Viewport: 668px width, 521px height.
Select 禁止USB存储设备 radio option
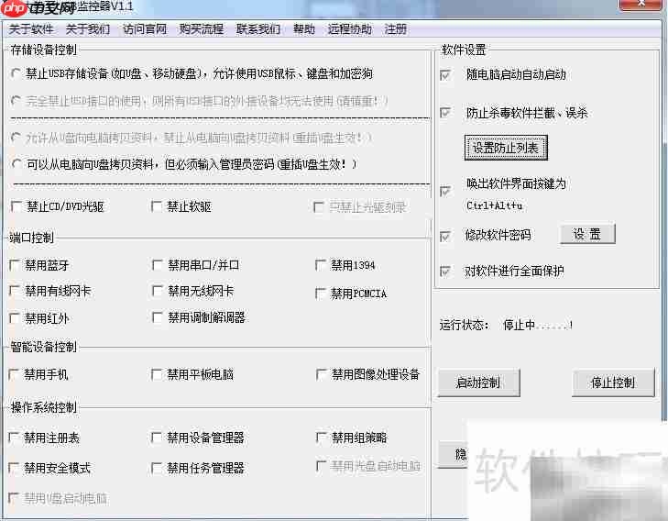click(16, 73)
